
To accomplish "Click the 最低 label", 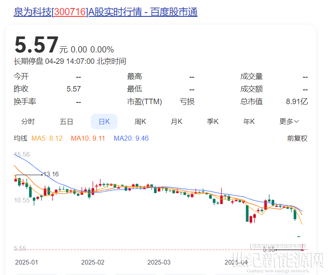I will pos(134,89).
